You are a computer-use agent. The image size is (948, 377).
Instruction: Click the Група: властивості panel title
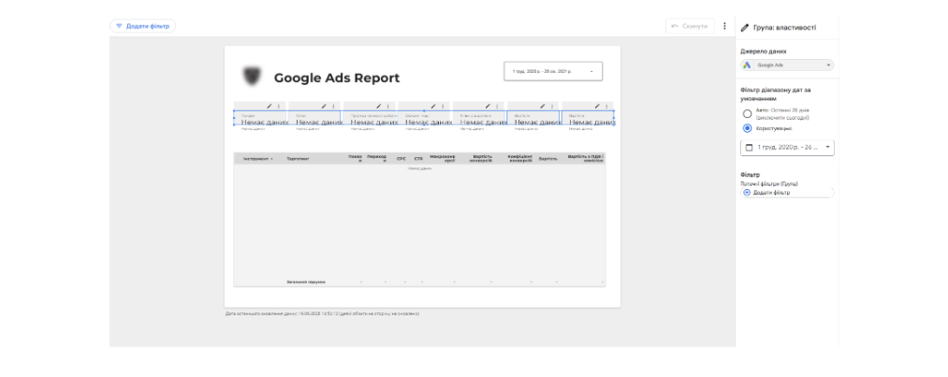click(x=785, y=28)
